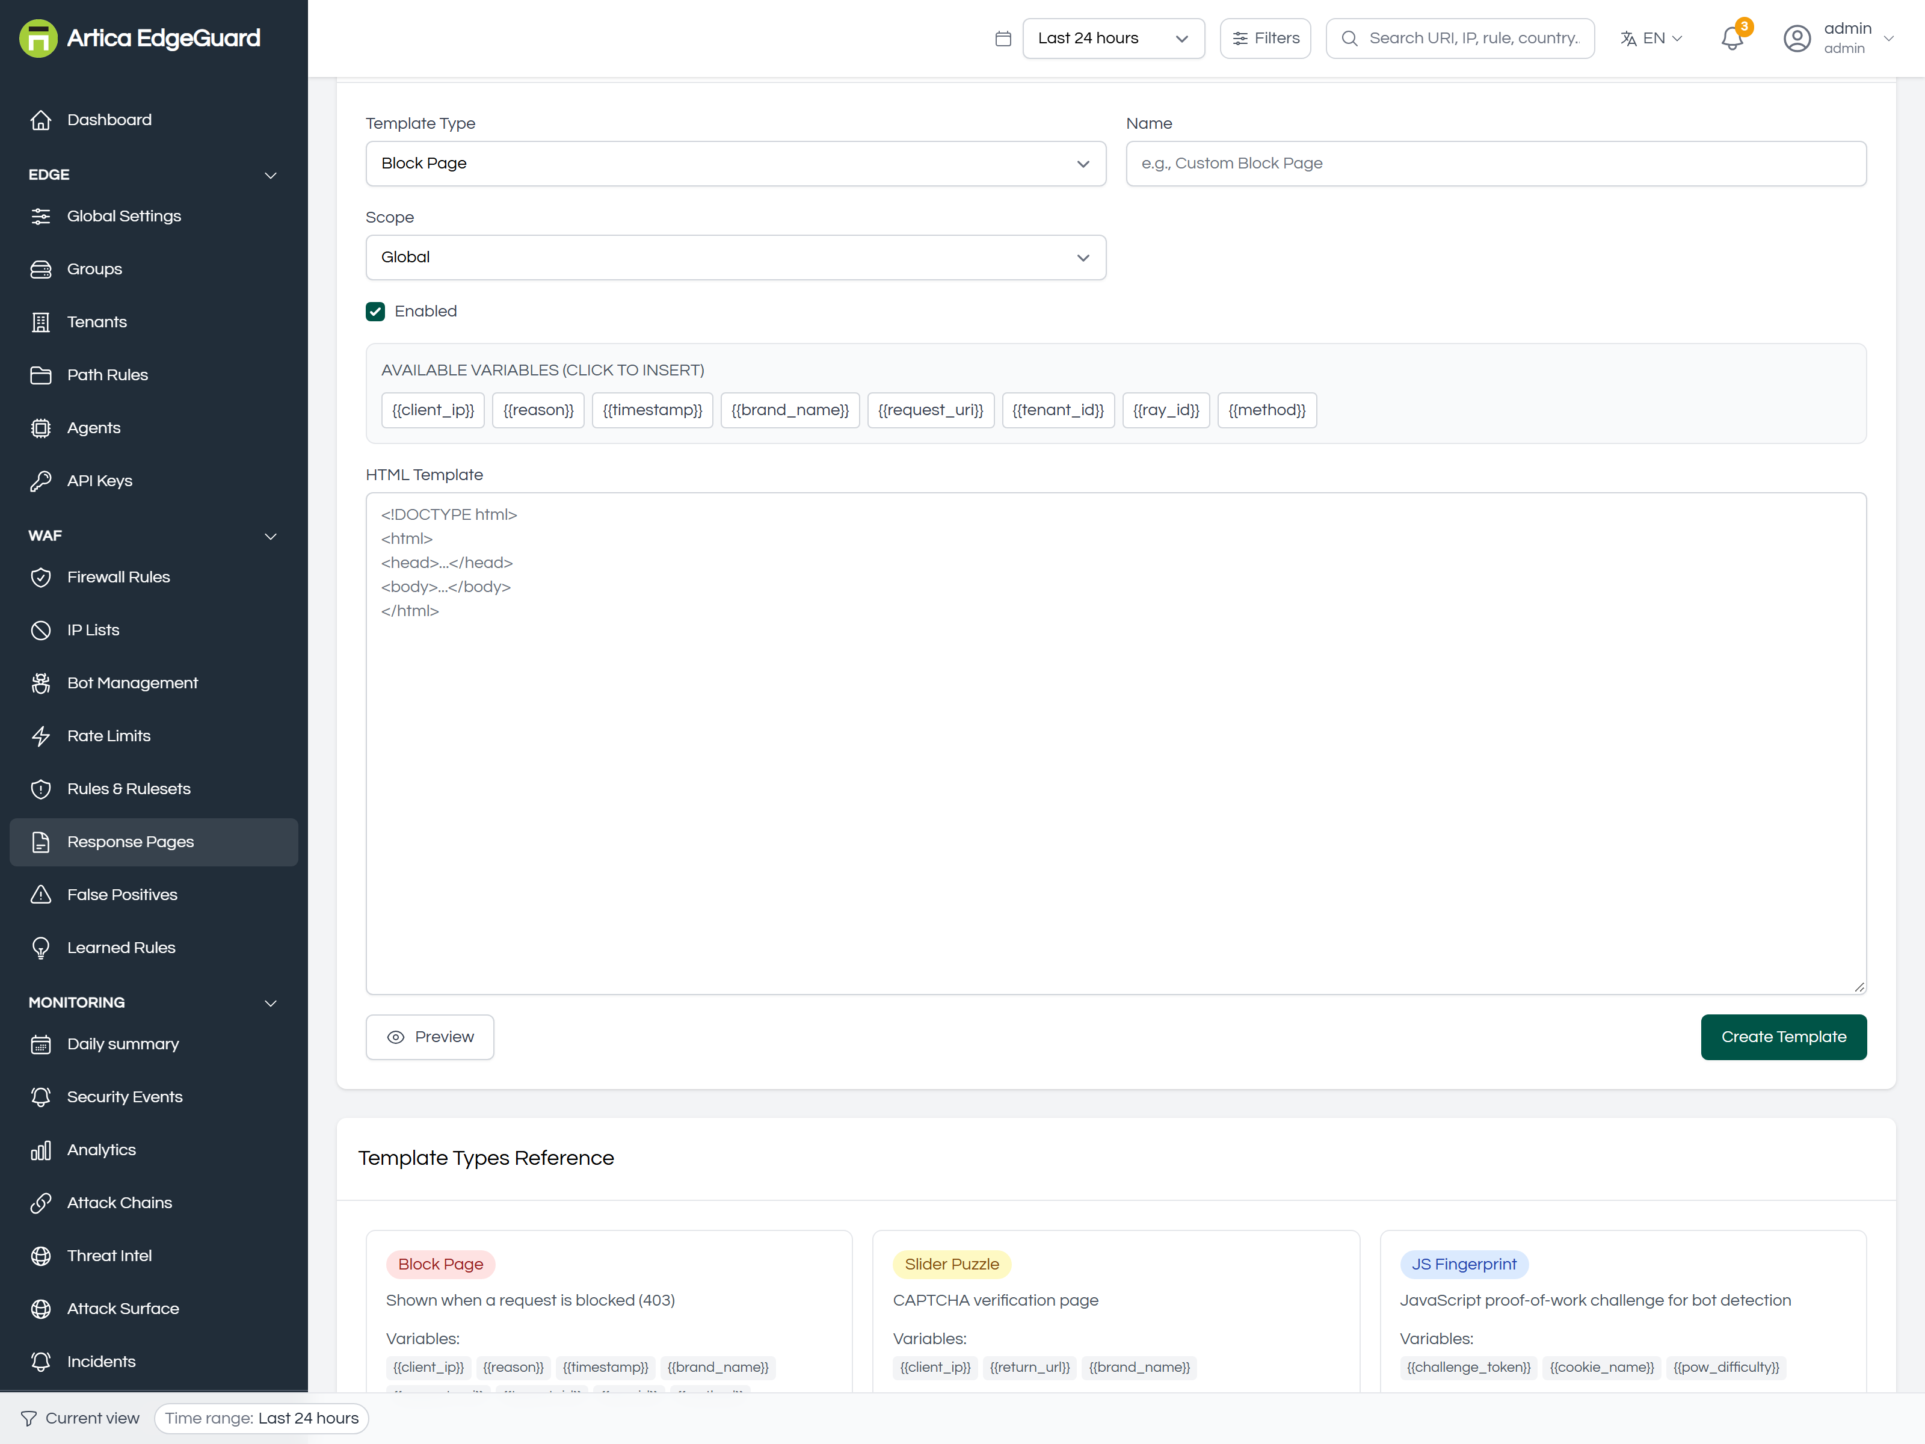Click the Groups server icon
This screenshot has width=1925, height=1444.
pos(41,270)
